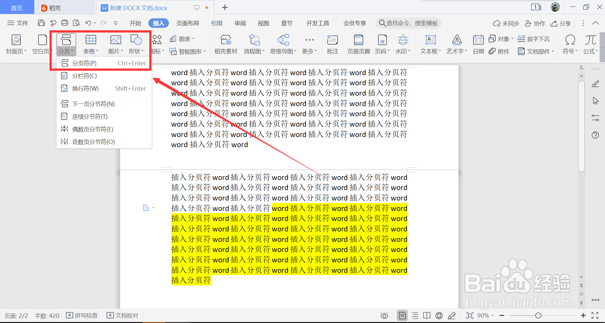Viewport: 605px width, 323px height.
Task: Select Next Page Section Break (下一页分节符)
Action: click(104, 104)
